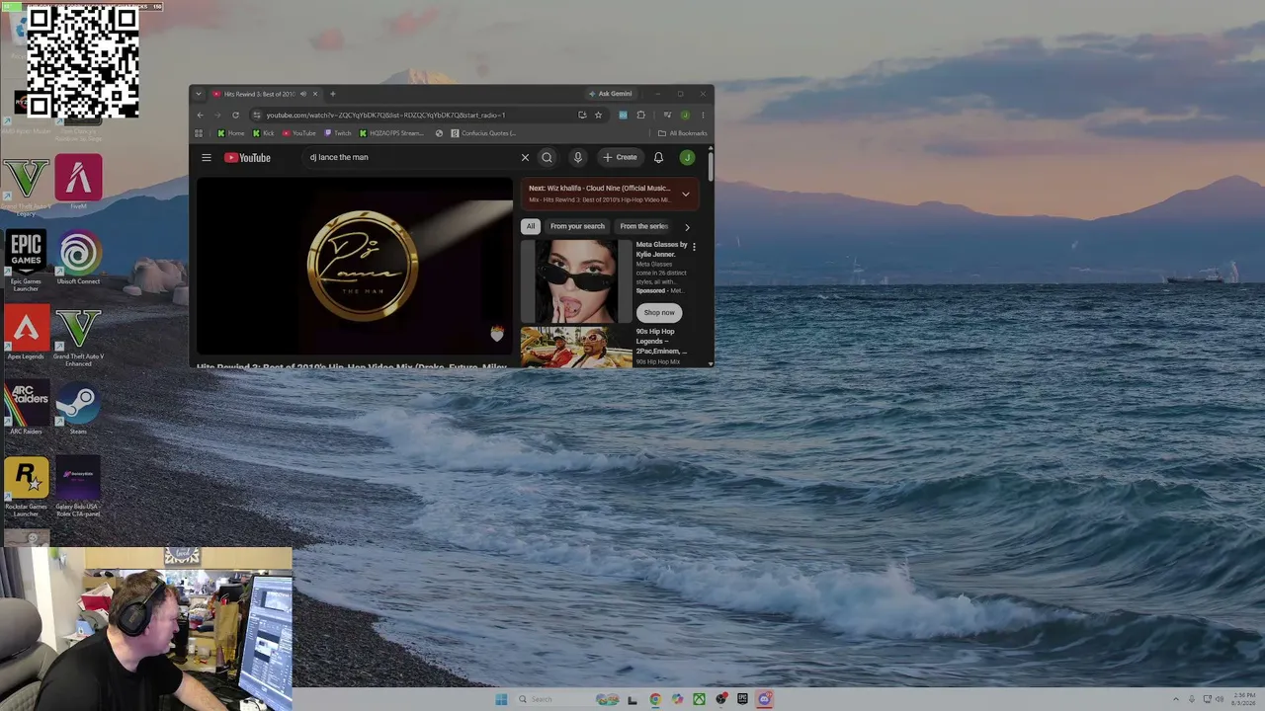1265x711 pixels.
Task: Open site information icon in address bar
Action: pos(257,115)
